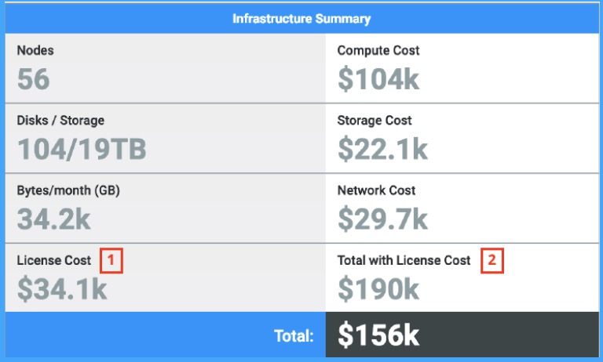This screenshot has width=603, height=362.
Task: Click the Total with License Cost label
Action: [404, 260]
